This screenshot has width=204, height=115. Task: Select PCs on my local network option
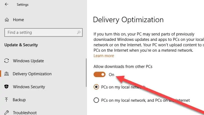(x=96, y=87)
